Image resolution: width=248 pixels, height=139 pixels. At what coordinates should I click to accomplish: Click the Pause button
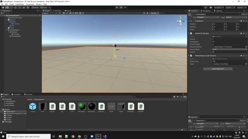121,7
